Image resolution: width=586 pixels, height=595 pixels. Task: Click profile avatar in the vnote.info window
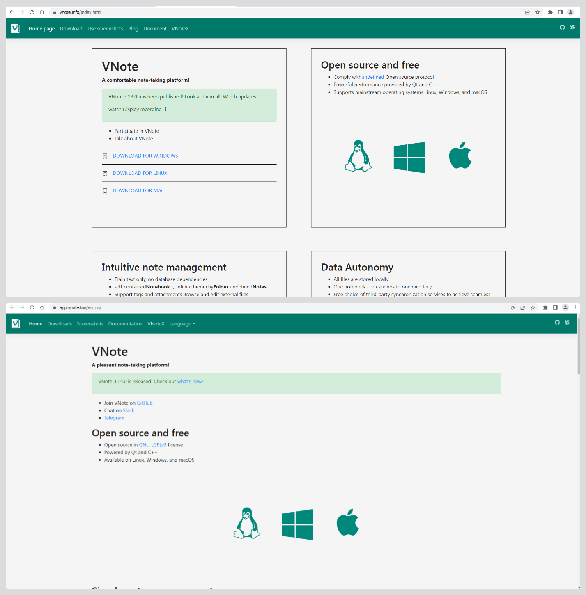(570, 12)
